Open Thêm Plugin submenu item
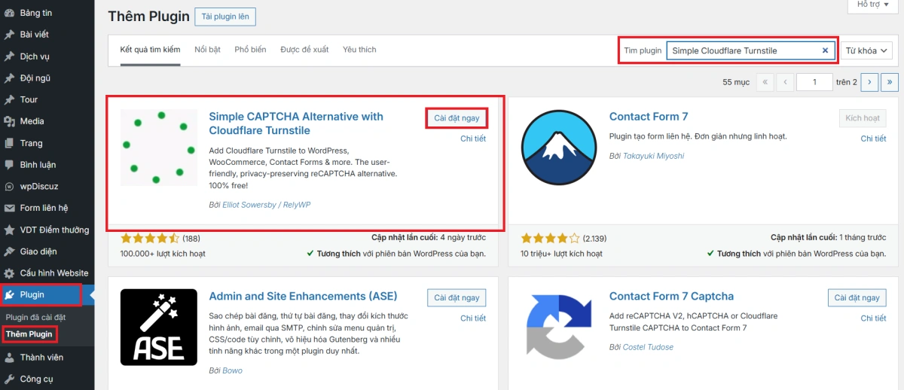This screenshot has width=904, height=390. click(x=29, y=334)
